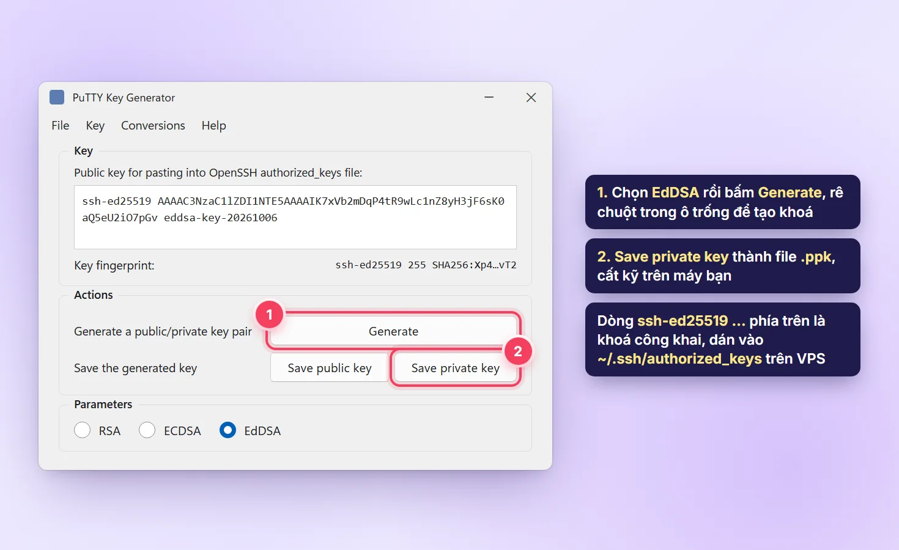Click the 'Actions' group heading
899x550 pixels.
(x=94, y=295)
